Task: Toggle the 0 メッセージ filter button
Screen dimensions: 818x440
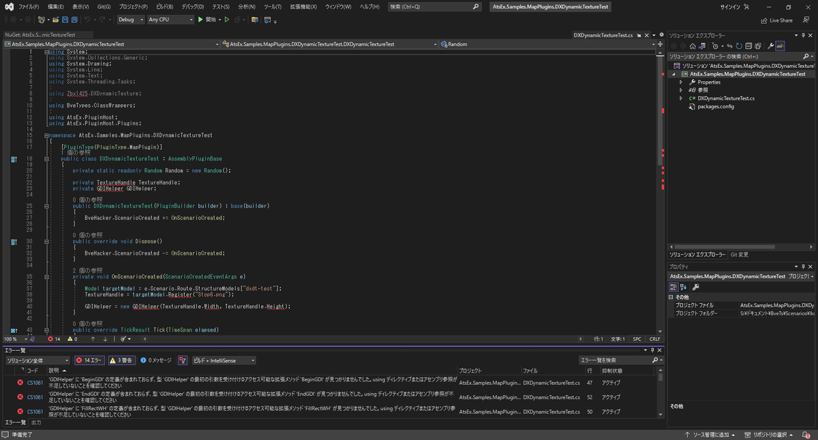Action: (x=156, y=360)
